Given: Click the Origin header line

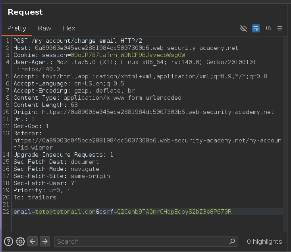Looking at the screenshot, I should 144,112.
